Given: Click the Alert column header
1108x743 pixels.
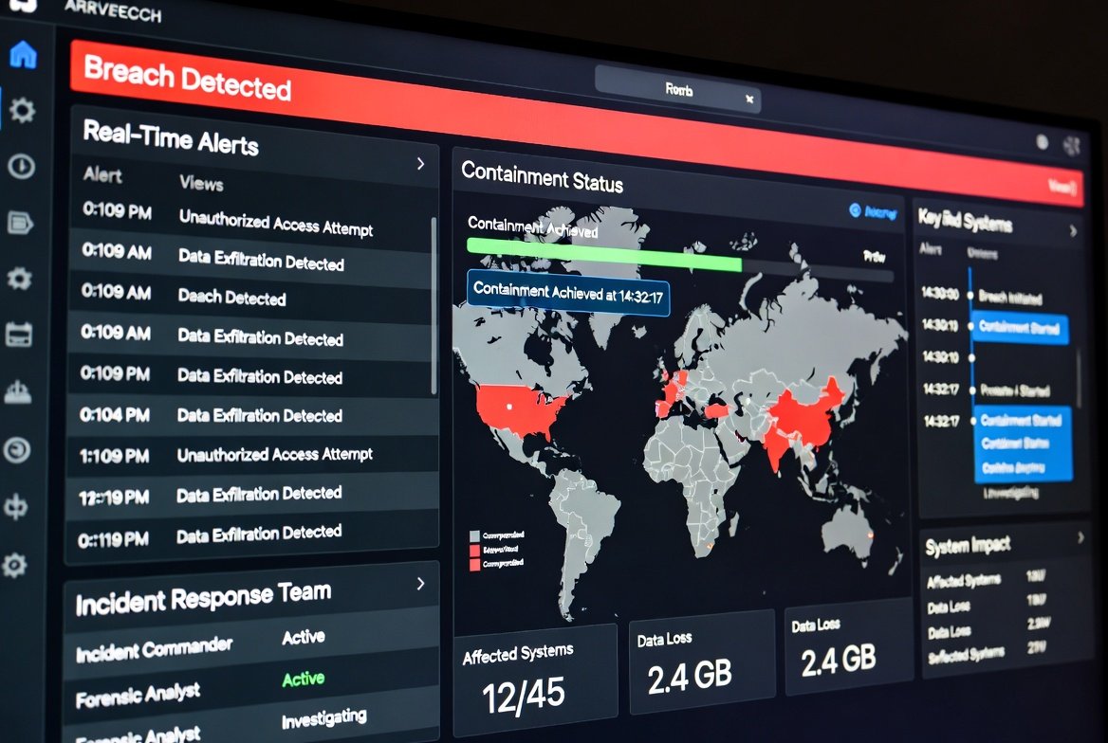Looking at the screenshot, I should point(102,174).
